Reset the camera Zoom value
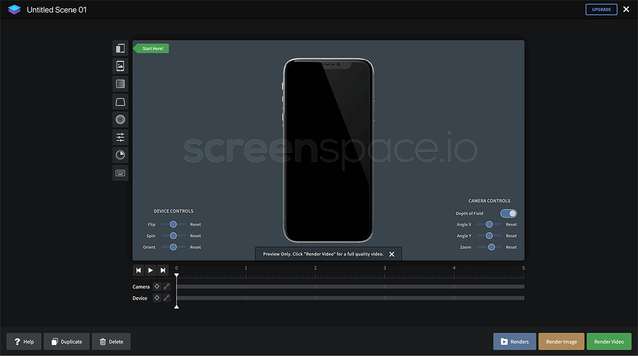638x356 pixels. [x=511, y=247]
